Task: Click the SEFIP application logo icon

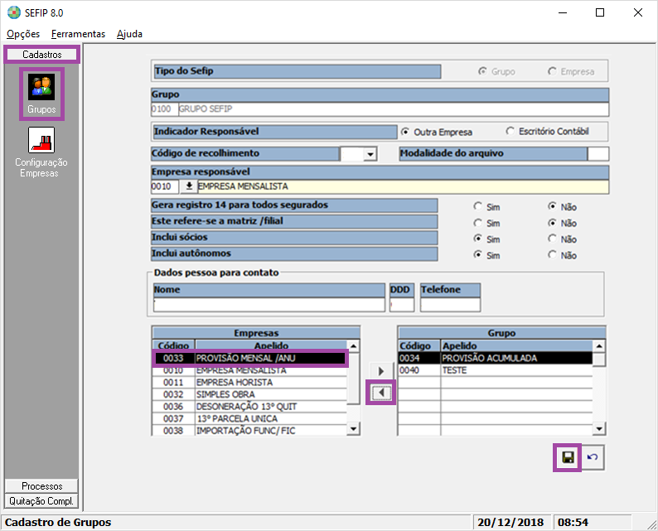Action: (14, 12)
